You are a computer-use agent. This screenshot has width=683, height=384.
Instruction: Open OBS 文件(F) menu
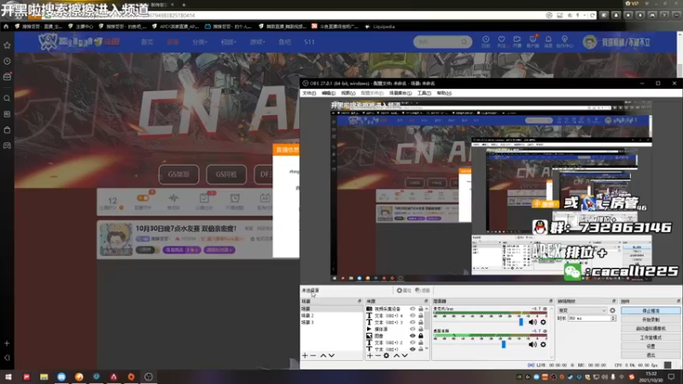[x=309, y=93]
